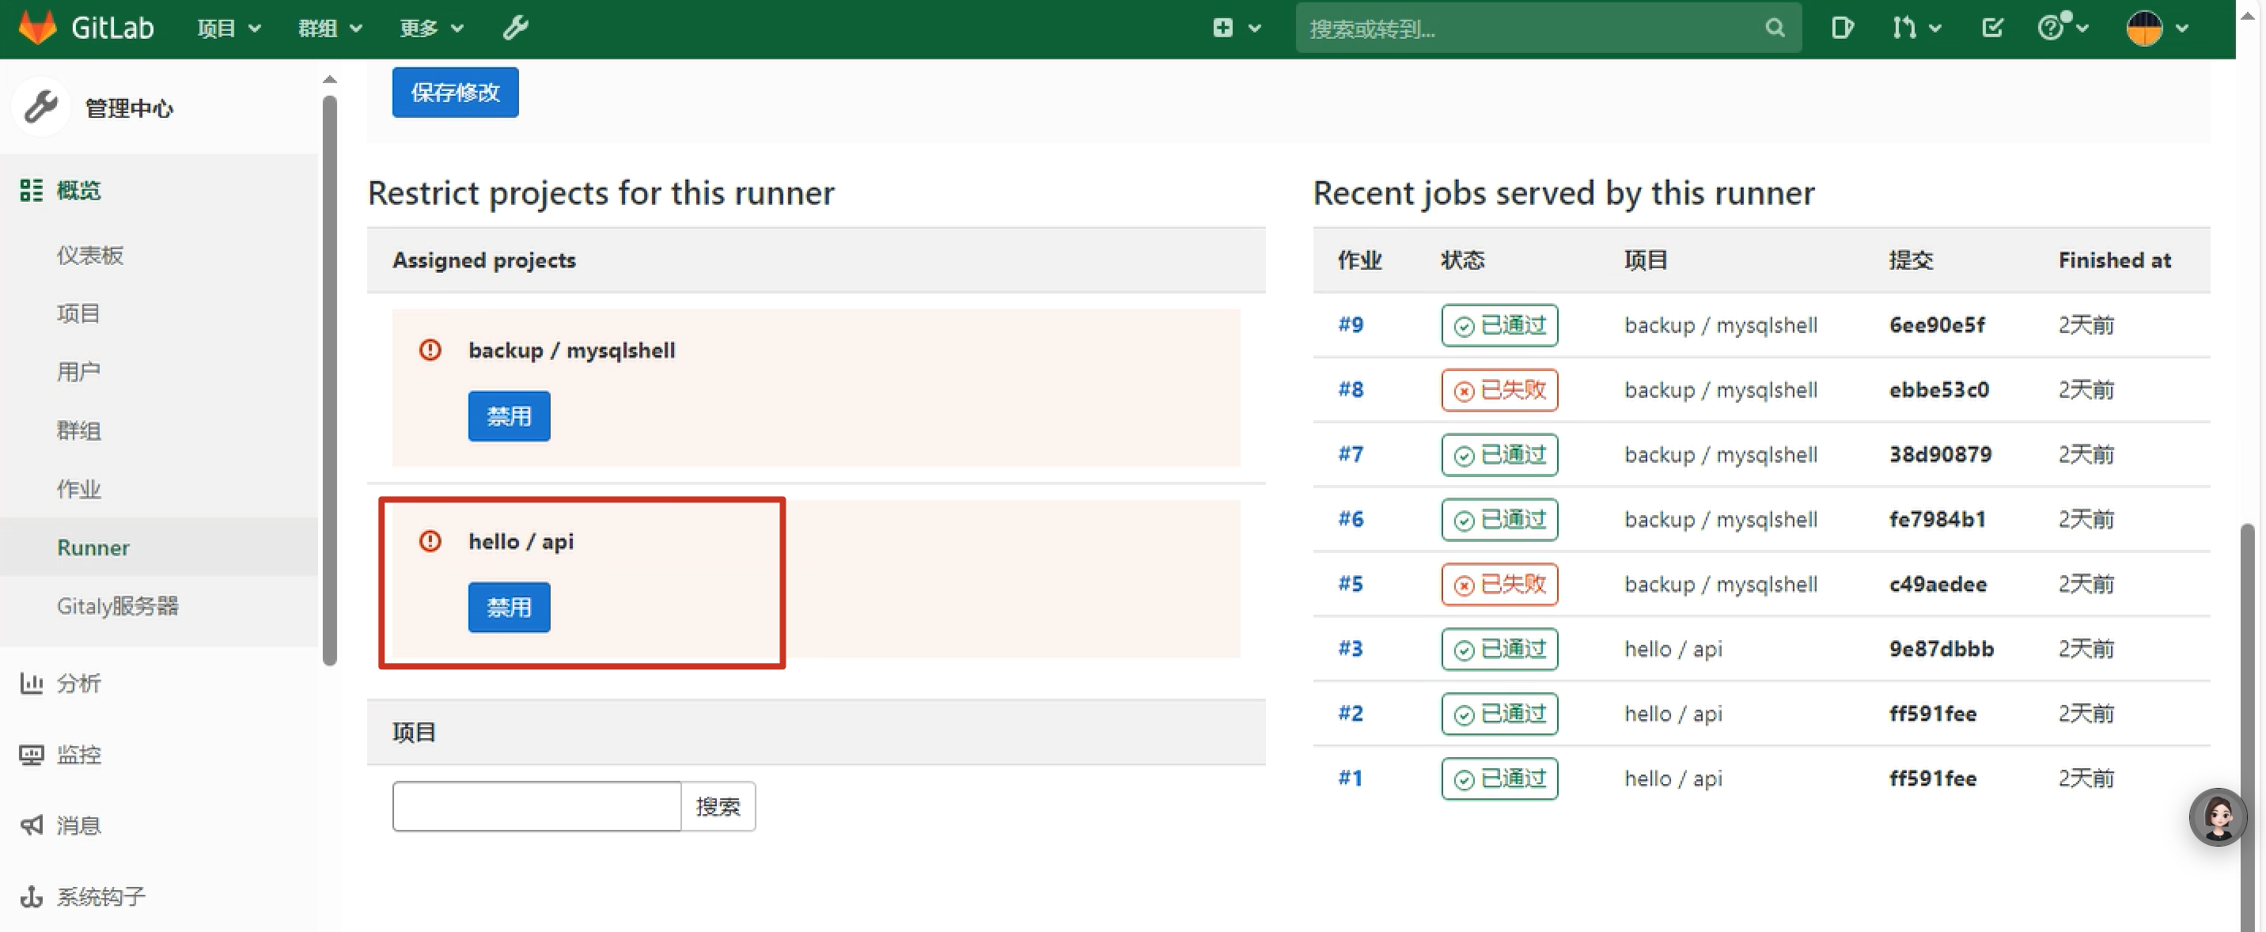Image resolution: width=2266 pixels, height=932 pixels.
Task: Click the GitLab fox logo
Action: tap(38, 28)
